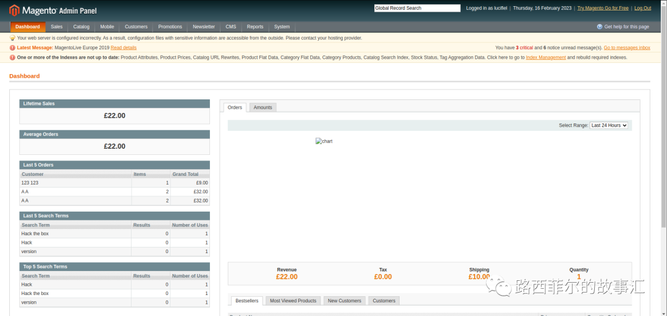
Task: Click the Read details link
Action: pos(124,48)
